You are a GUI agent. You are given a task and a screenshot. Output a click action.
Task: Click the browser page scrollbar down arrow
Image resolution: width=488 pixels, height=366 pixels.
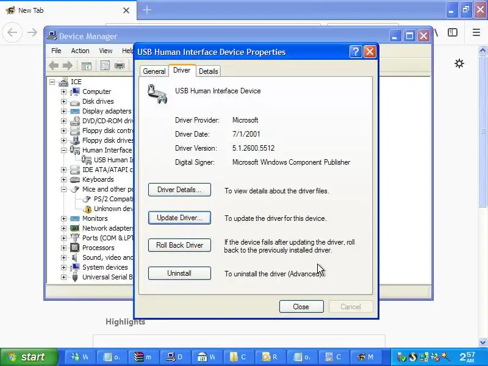483,342
